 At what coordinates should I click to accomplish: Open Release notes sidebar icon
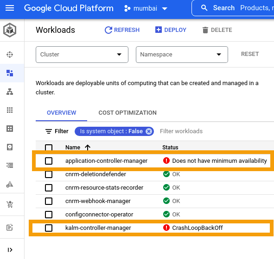click(x=10, y=227)
